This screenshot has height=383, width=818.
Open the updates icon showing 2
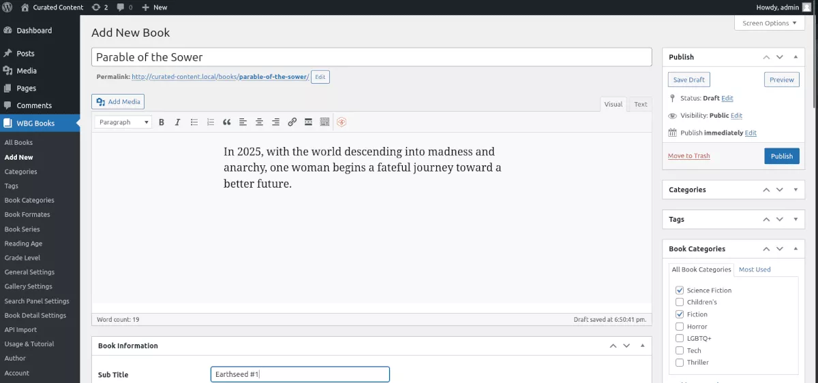96,7
